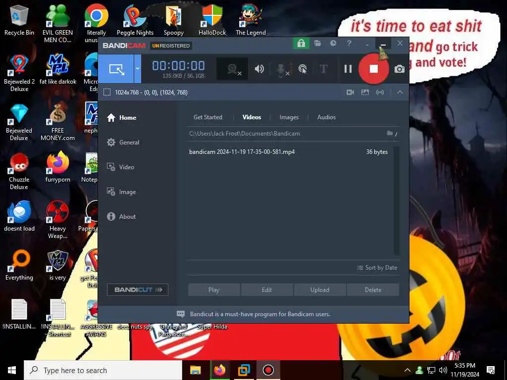Open the About section in sidebar

[x=121, y=217]
